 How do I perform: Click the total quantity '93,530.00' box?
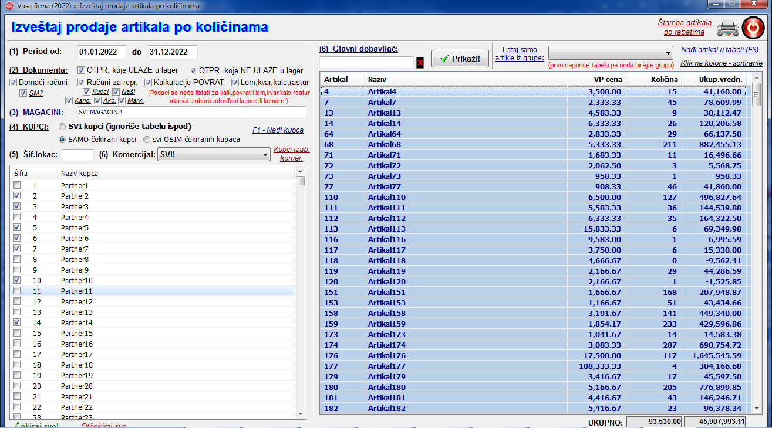click(x=654, y=421)
